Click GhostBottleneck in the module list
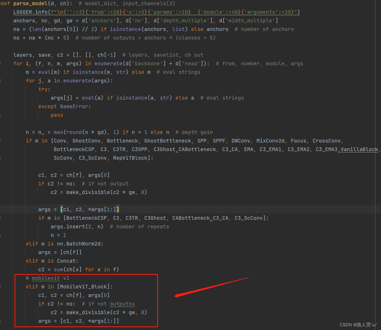381x330 pixels. click(x=168, y=141)
